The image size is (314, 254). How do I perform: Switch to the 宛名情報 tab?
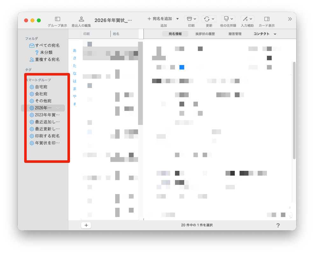[175, 34]
